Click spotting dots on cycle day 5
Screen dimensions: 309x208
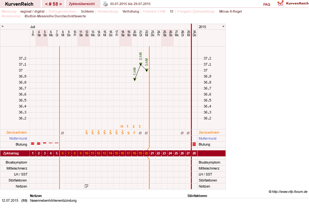(x=57, y=143)
